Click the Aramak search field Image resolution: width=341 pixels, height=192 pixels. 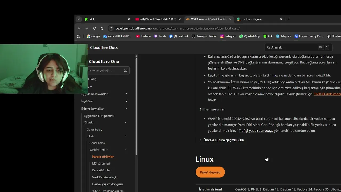tap(298, 47)
